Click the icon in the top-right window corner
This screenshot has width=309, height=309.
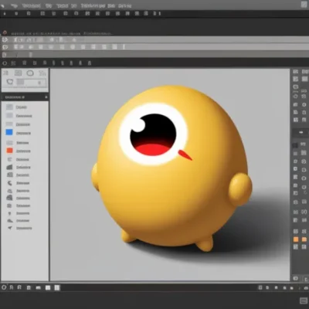304,5
